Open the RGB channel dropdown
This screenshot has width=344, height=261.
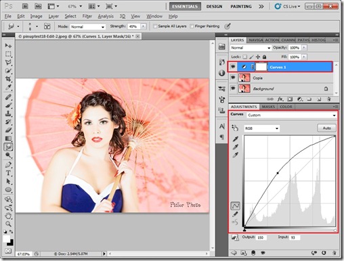[262, 128]
